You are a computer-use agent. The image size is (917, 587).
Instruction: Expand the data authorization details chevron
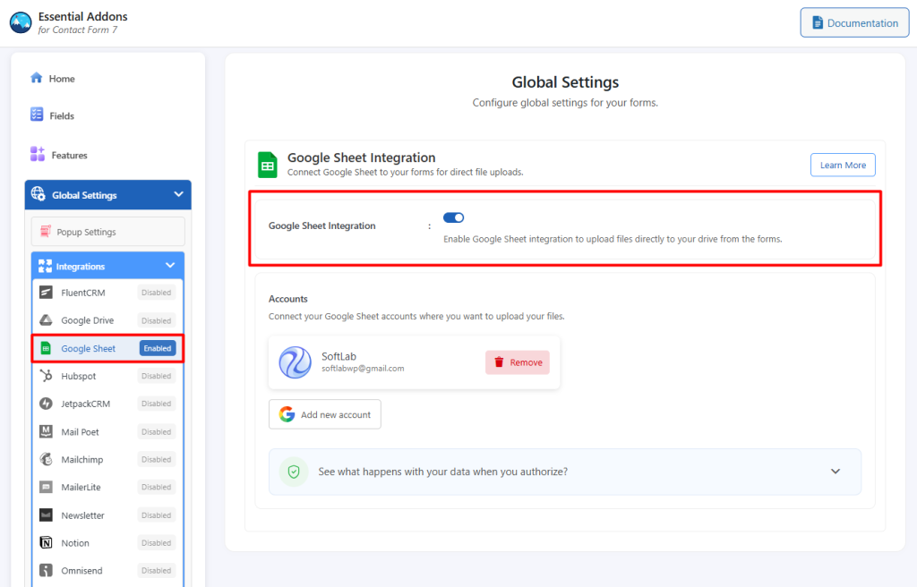[836, 472]
